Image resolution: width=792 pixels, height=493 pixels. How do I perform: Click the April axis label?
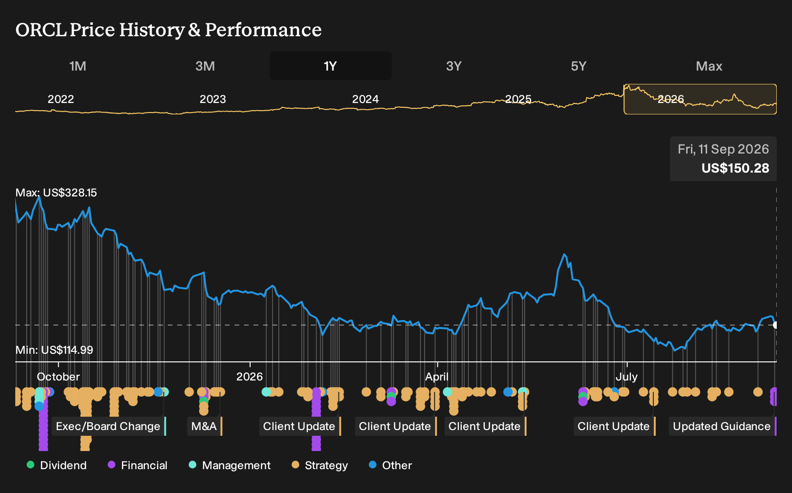(x=437, y=377)
